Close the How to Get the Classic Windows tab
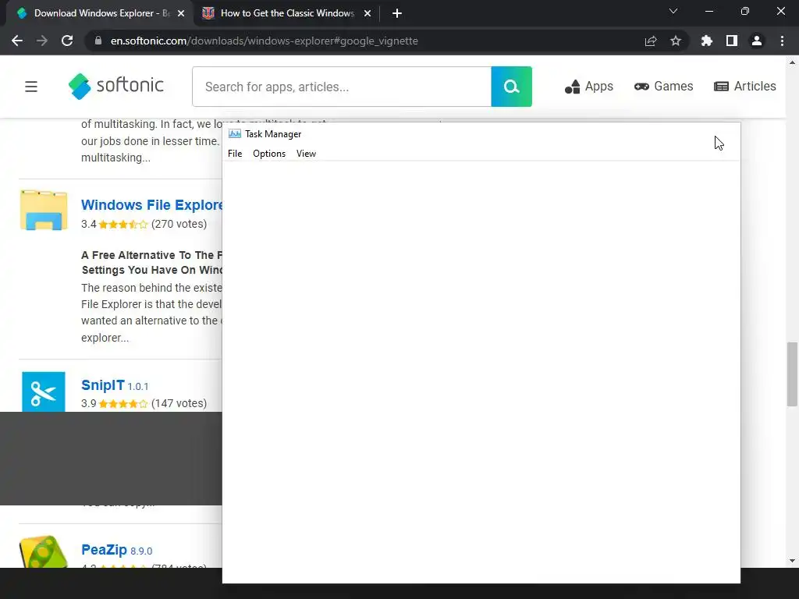Viewport: 799px width, 599px height. coord(368,13)
